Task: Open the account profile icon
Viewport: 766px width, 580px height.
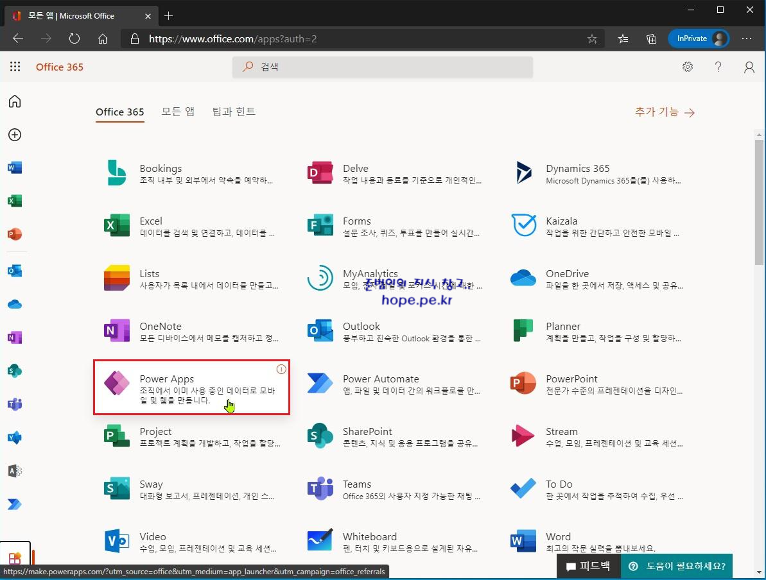Action: point(749,67)
